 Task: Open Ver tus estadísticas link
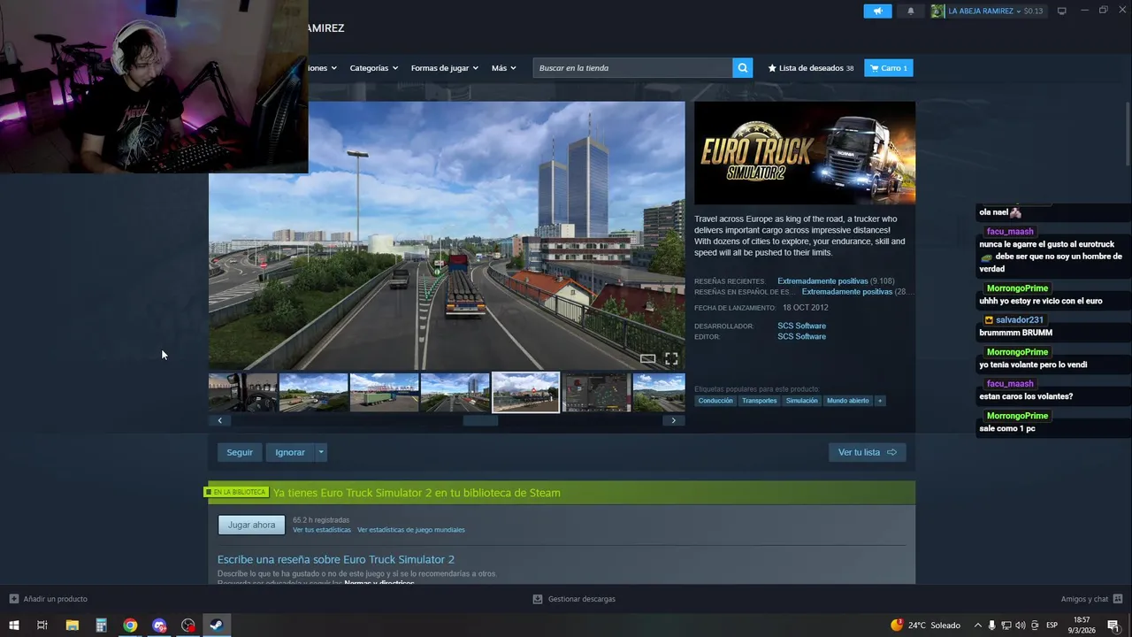pos(322,530)
